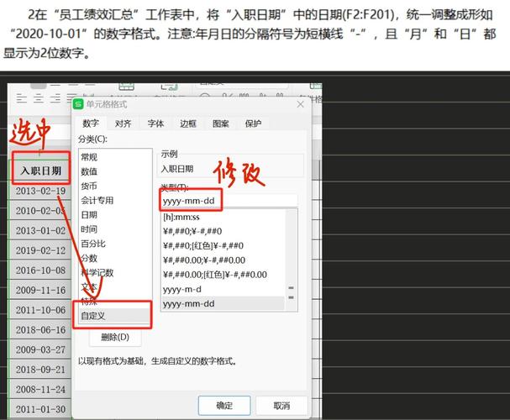
Task: Click the align left toolbar icon
Action: pyautogui.click(x=22, y=97)
